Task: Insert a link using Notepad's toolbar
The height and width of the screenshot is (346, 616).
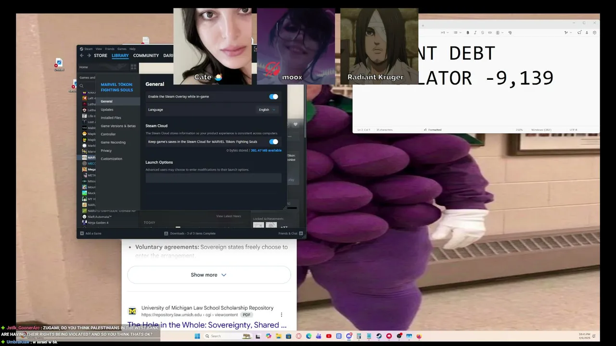Action: coord(490,33)
